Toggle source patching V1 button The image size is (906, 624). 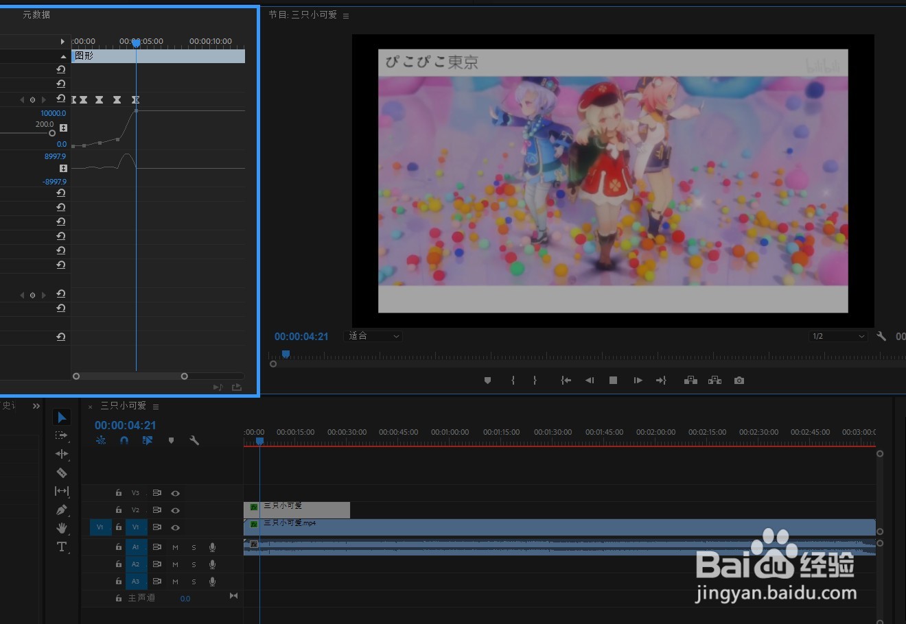(100, 527)
